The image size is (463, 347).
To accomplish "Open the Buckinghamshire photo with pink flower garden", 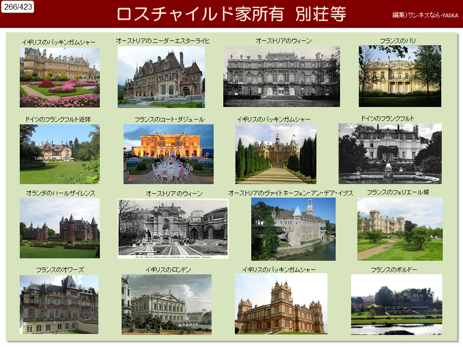I will click(x=60, y=77).
